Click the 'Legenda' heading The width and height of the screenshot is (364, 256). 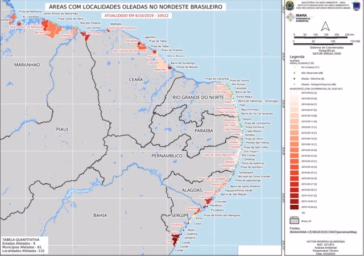click(297, 57)
